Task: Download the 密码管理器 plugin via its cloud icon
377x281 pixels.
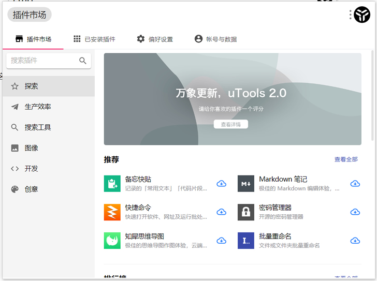Action: click(355, 212)
